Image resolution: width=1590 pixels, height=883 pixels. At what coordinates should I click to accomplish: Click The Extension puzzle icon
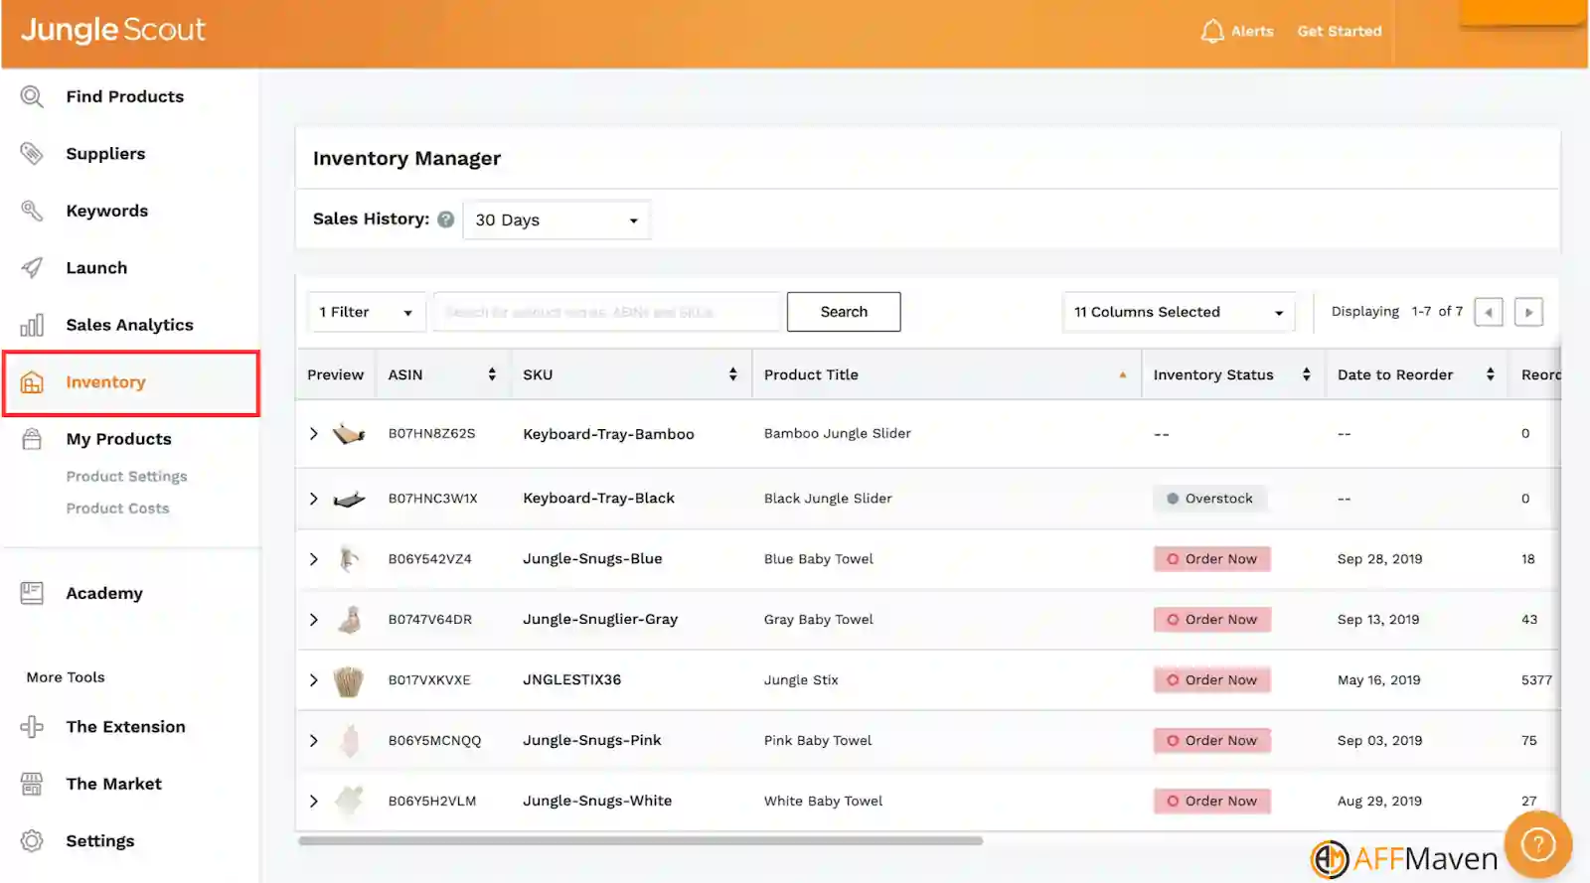[32, 727]
